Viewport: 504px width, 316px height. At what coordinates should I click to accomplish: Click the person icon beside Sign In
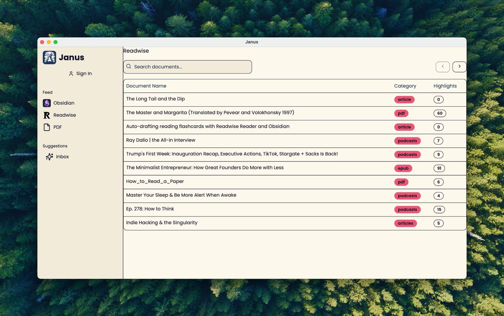(71, 74)
